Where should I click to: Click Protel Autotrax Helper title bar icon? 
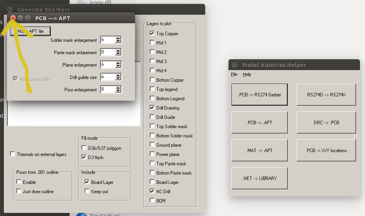234,65
